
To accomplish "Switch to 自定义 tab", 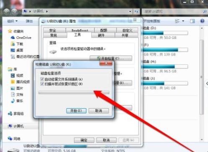I will [127, 30].
